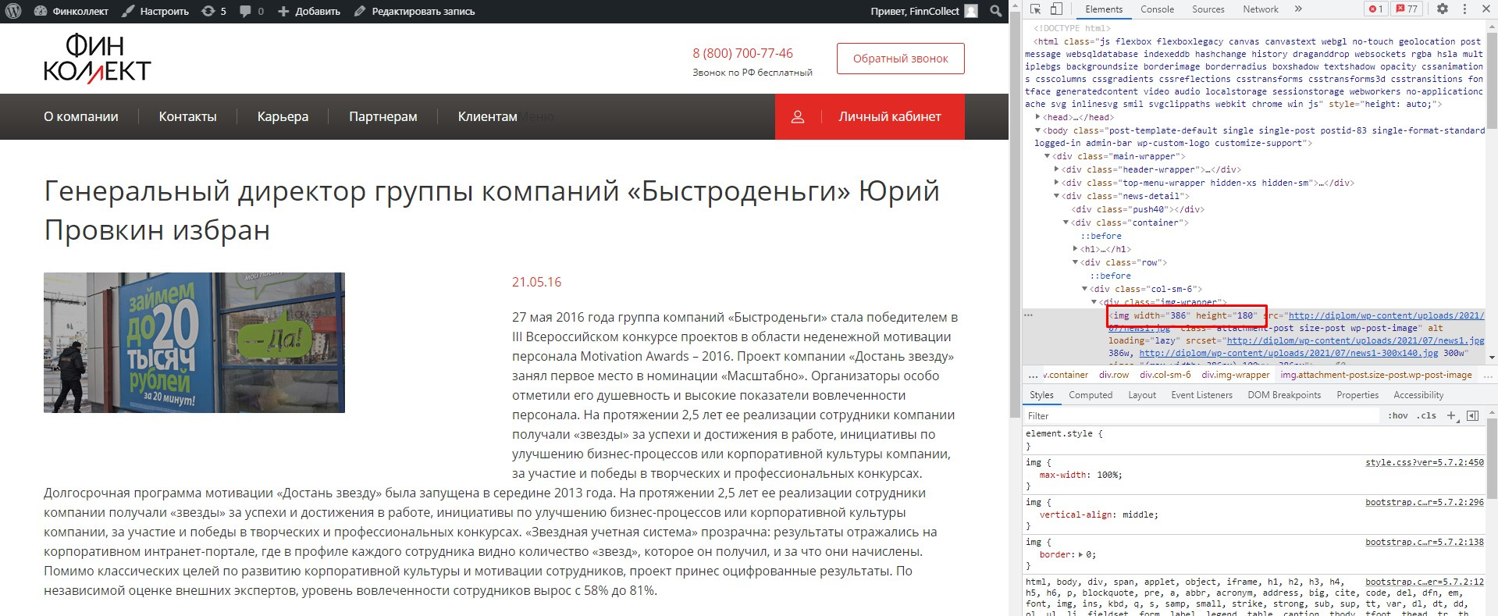Toggle the computed styles sidebar pane icon
The width and height of the screenshot is (1498, 616).
point(1473,415)
